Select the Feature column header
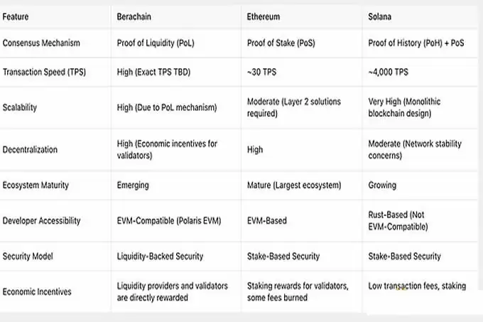The image size is (483, 322). 16,16
